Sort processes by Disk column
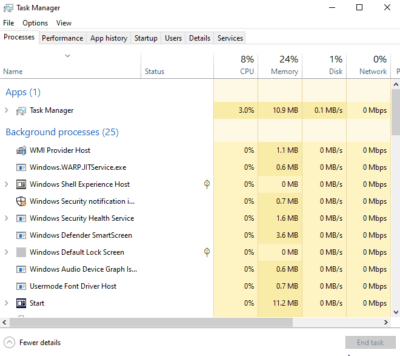The height and width of the screenshot is (356, 400). coord(324,66)
